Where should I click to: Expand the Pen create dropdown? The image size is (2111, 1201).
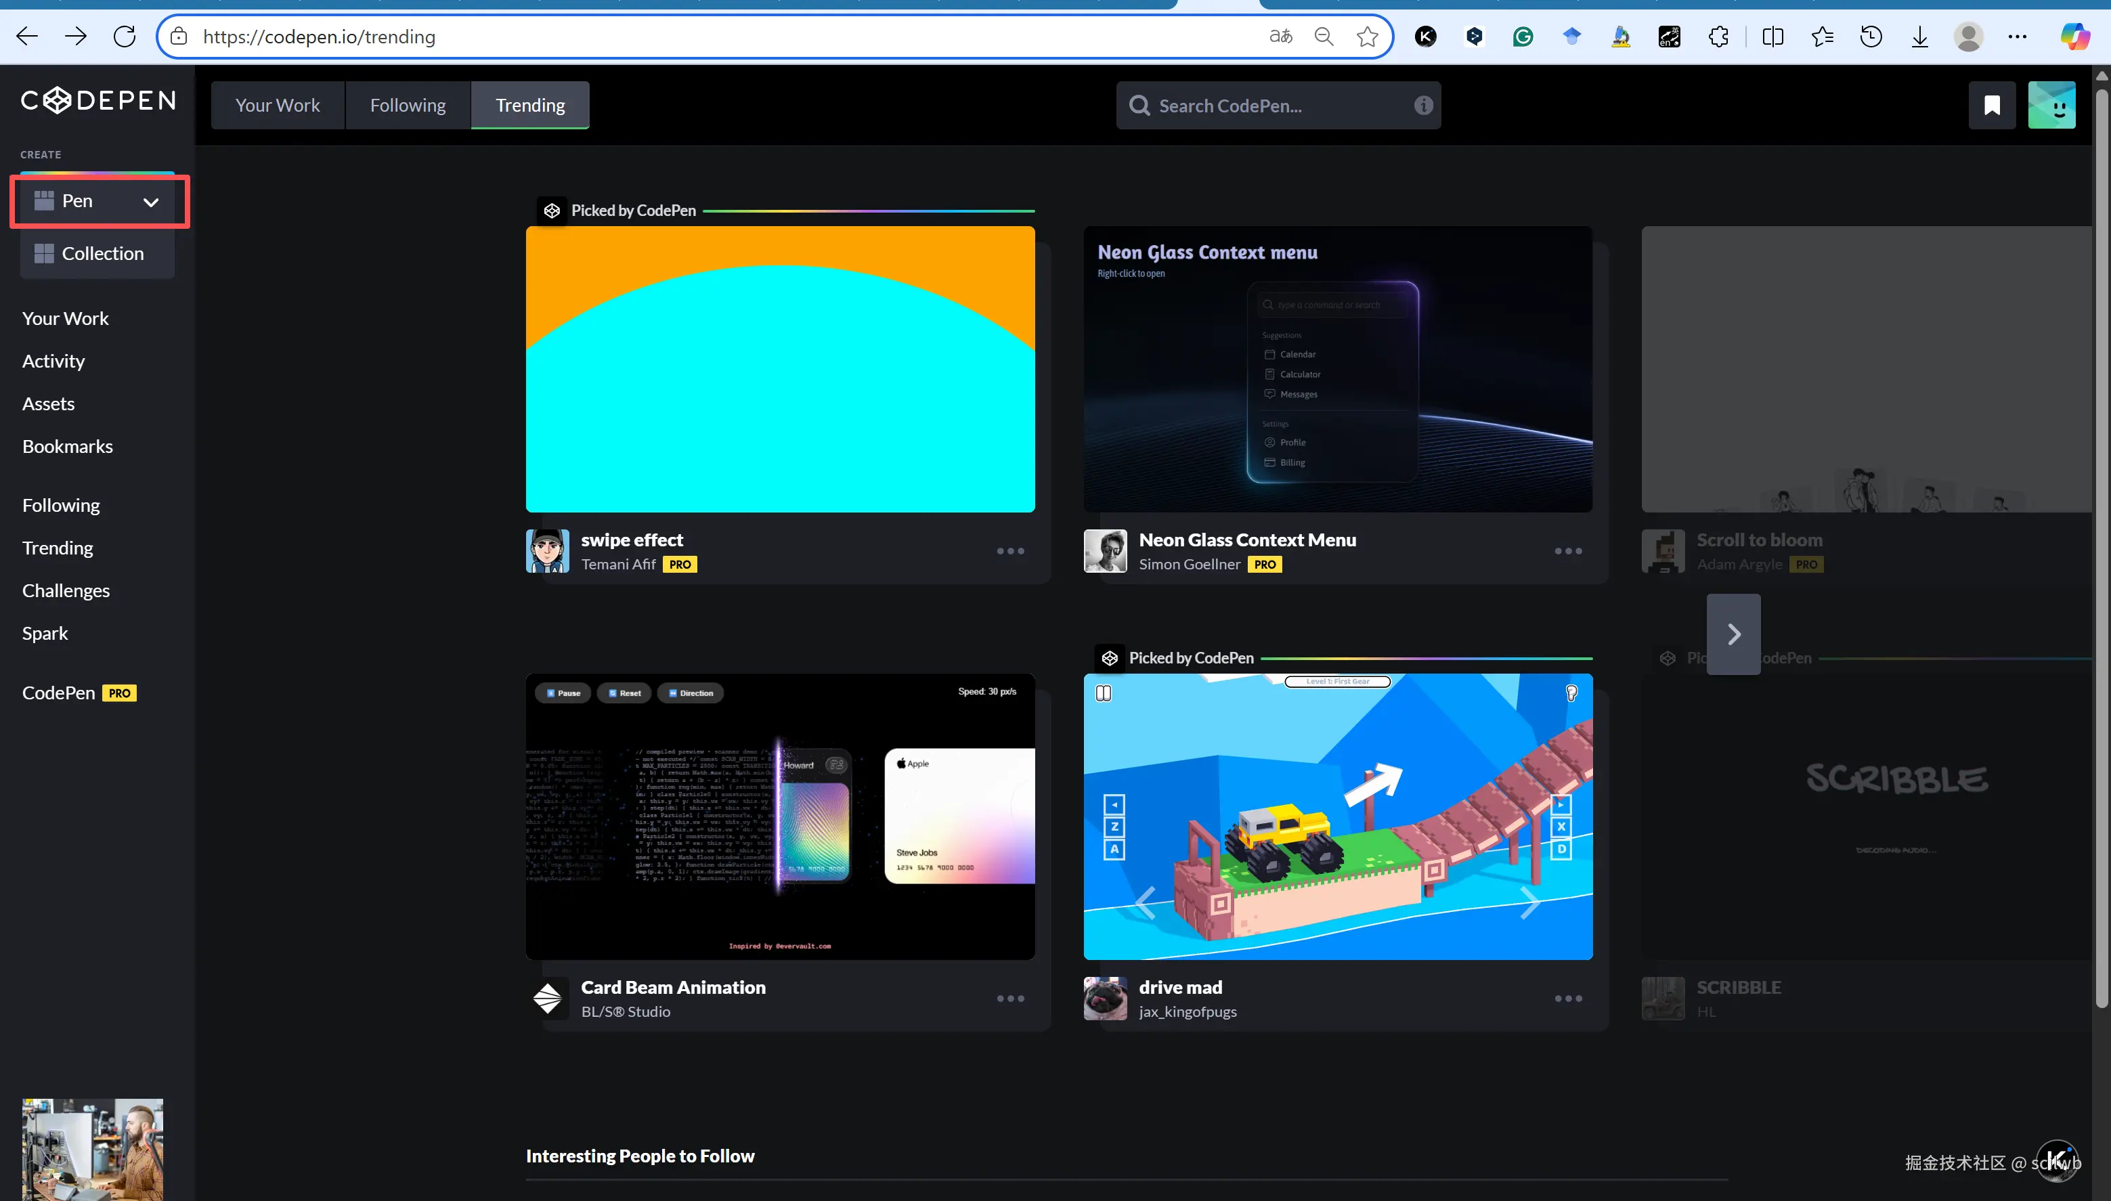[150, 202]
